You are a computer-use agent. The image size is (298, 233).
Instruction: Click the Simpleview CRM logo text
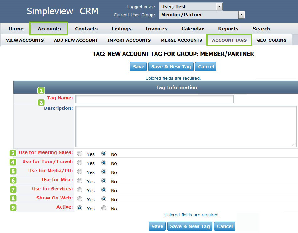62,11
